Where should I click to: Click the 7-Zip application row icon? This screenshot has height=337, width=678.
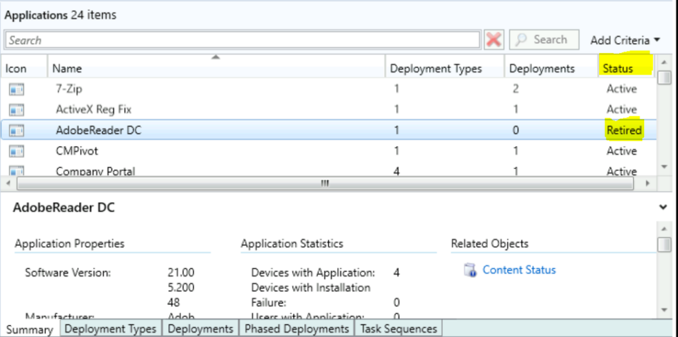coord(17,89)
